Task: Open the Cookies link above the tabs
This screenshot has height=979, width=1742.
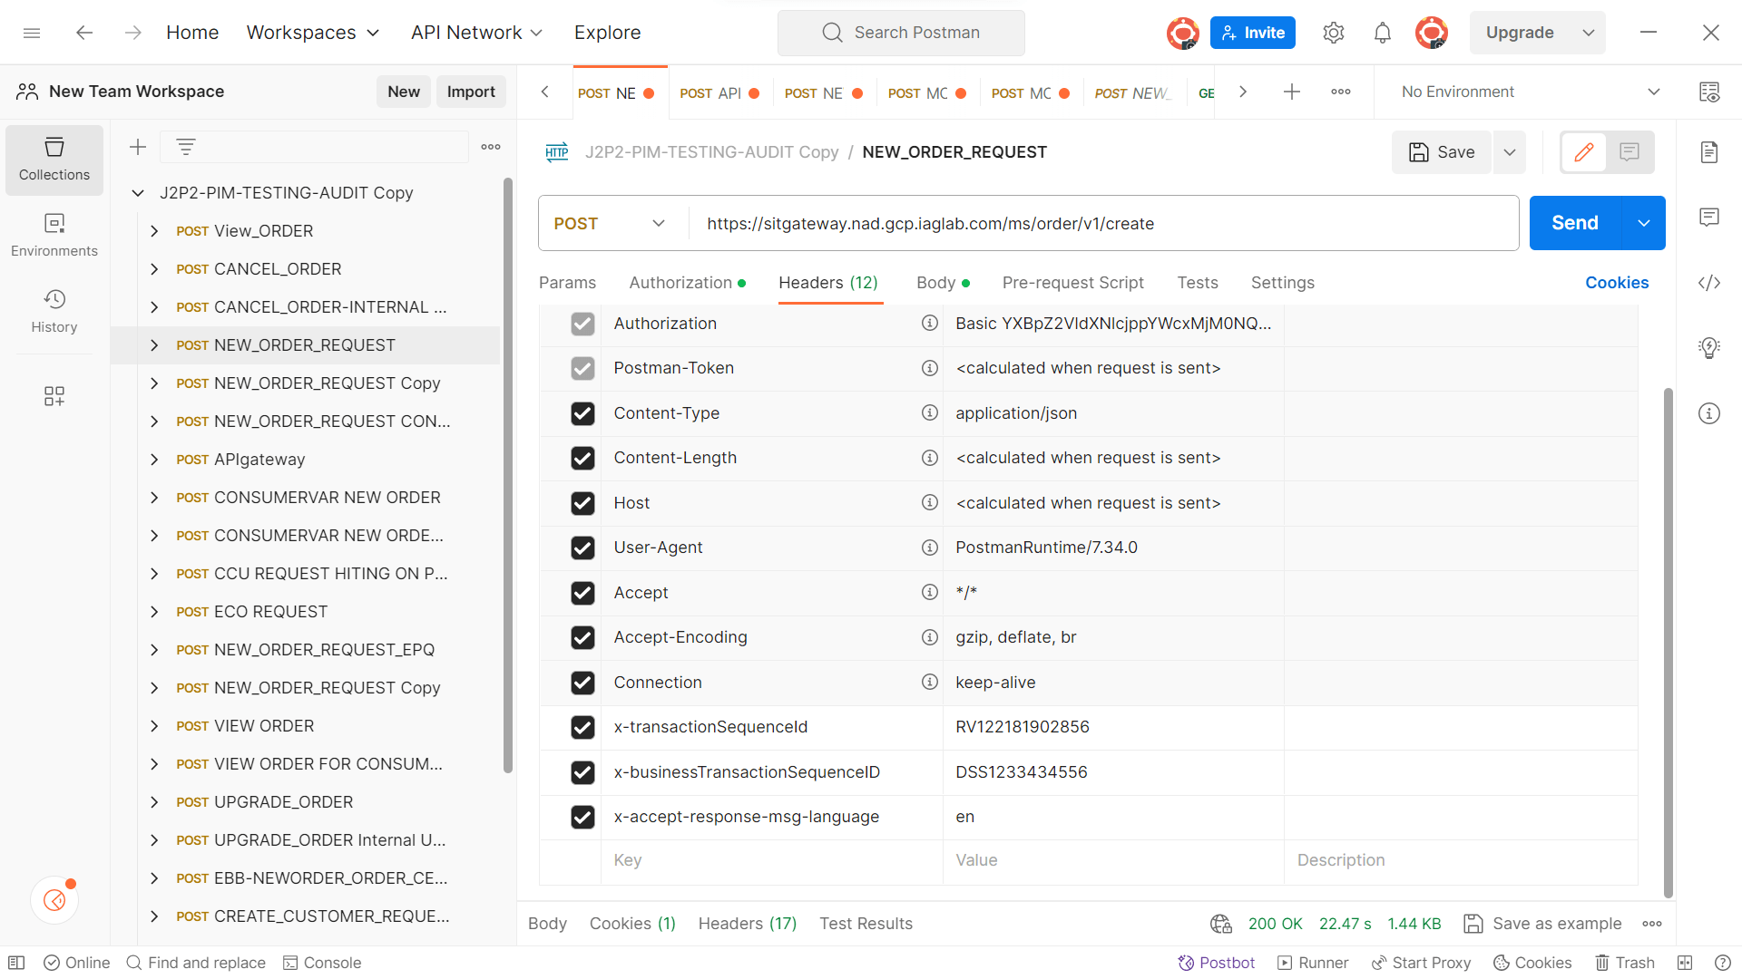Action: coord(1617,283)
